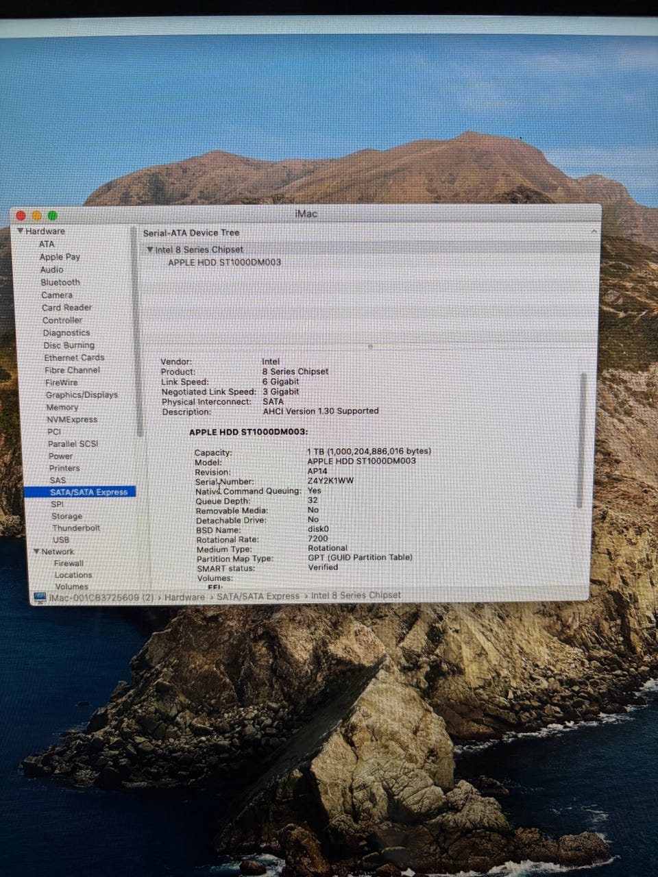Click the serial number value Z4Y2K1WW
Screen dimensions: 658x877
330,481
